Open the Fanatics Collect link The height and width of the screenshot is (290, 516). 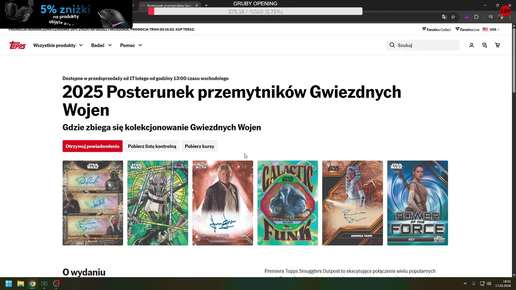click(x=437, y=29)
